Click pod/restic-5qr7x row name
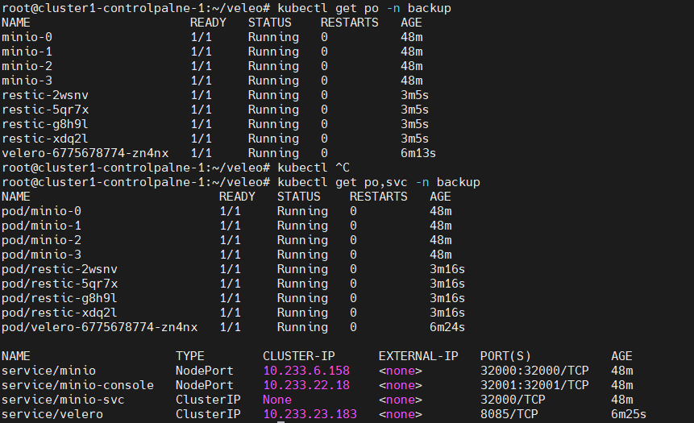 click(60, 284)
